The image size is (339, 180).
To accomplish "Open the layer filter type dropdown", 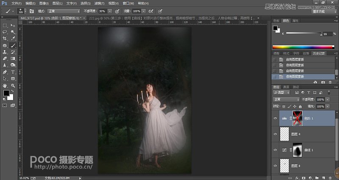I will pos(281,93).
